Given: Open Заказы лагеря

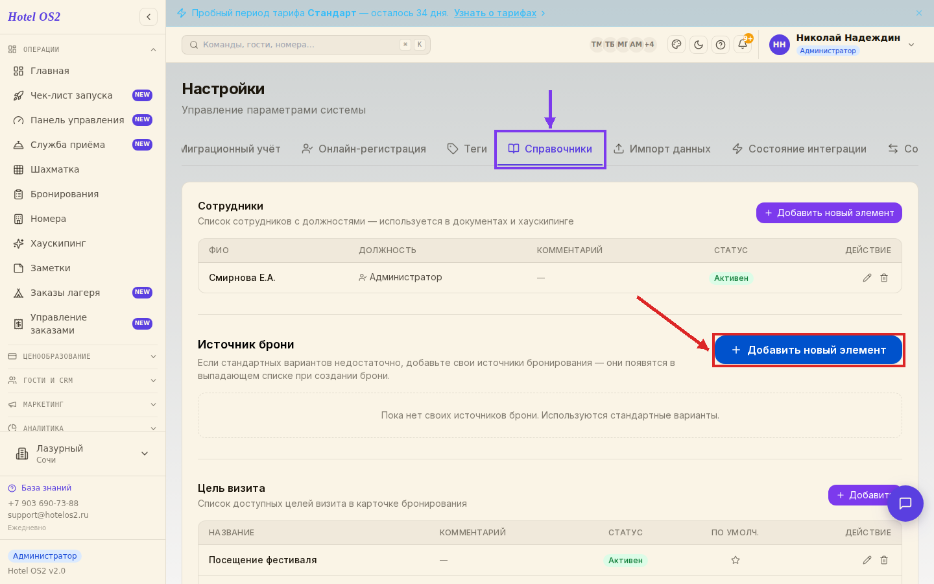Looking at the screenshot, I should click(x=83, y=293).
